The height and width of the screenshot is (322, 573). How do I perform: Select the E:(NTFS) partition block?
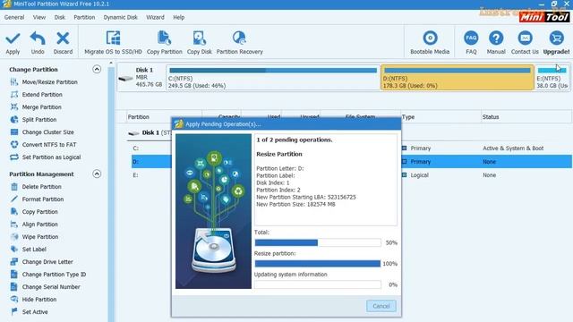pyautogui.click(x=553, y=78)
